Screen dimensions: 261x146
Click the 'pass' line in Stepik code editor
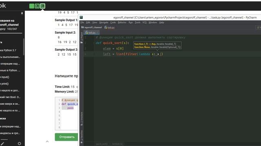[x=70, y=108]
